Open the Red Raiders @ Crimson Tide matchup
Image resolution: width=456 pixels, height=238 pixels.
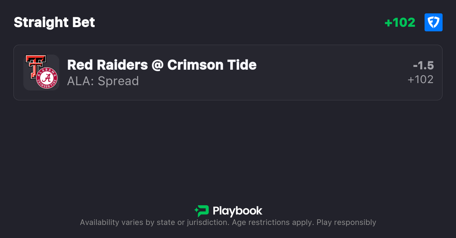tap(162, 65)
